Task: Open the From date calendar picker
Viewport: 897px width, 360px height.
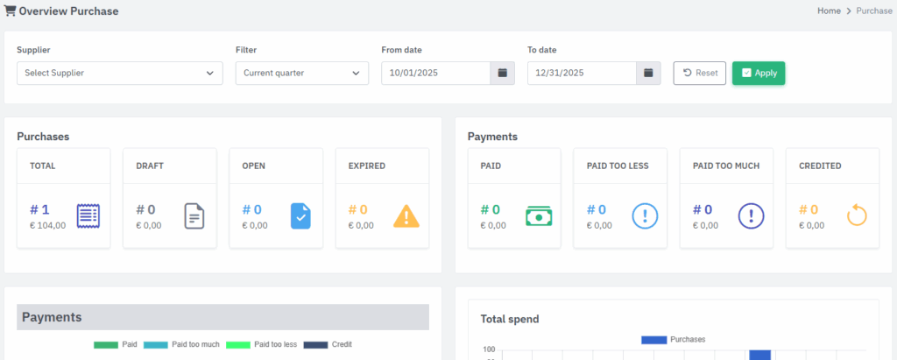Action: 502,73
